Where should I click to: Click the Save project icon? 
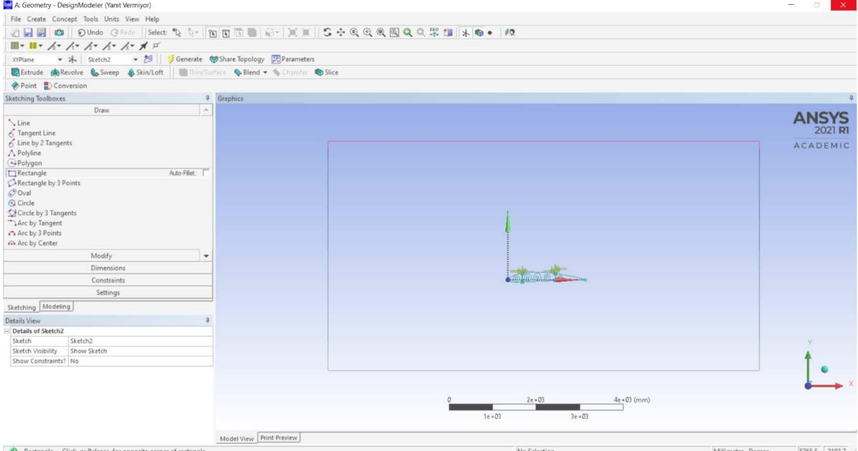[28, 33]
